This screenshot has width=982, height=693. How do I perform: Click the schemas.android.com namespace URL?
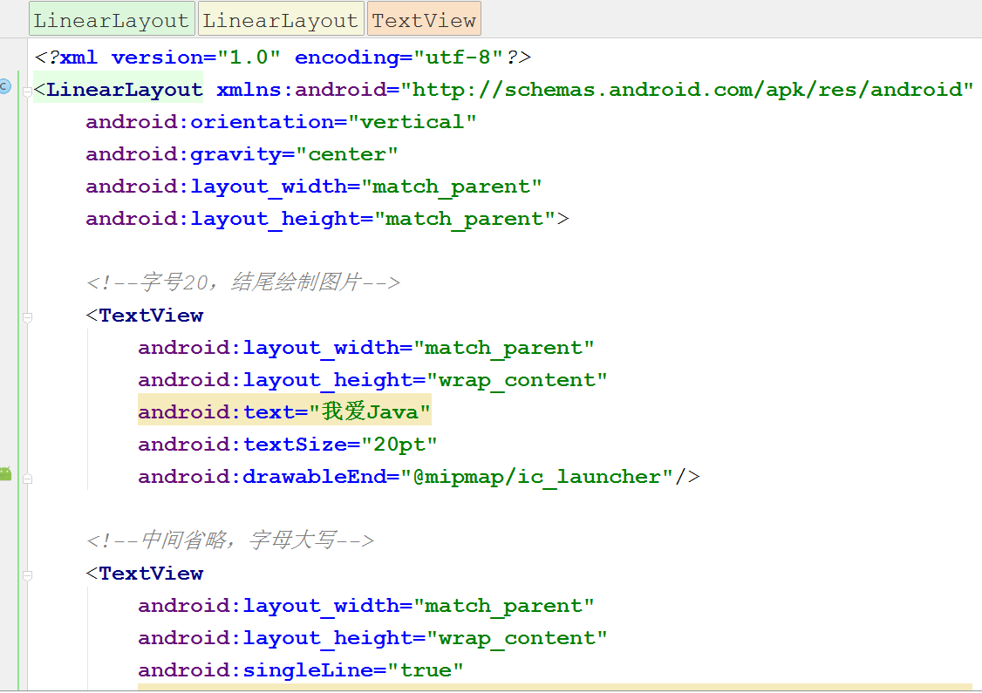pos(687,90)
